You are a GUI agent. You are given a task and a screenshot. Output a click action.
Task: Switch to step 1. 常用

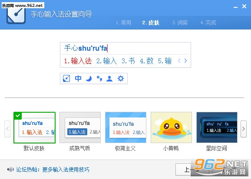coord(123,23)
